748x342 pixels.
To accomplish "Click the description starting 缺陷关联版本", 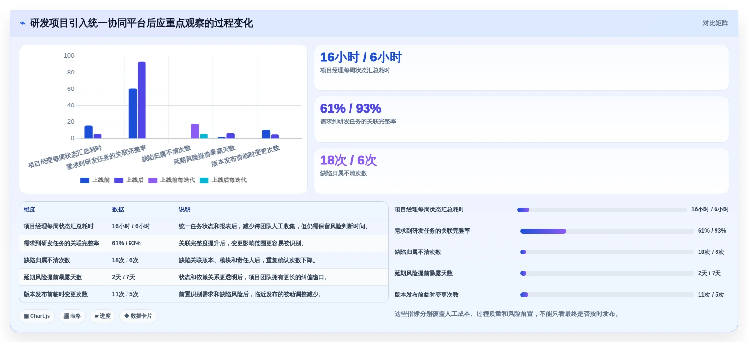I will (x=249, y=260).
